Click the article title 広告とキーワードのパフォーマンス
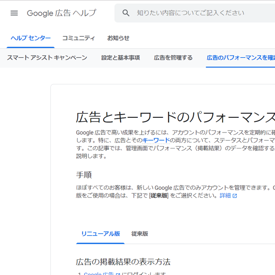This screenshot has height=275, width=275. click(176, 117)
